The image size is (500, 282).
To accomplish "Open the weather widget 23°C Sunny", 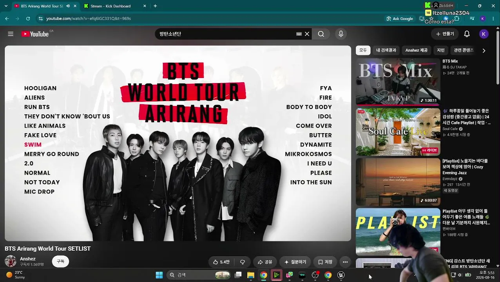I will tap(16, 275).
